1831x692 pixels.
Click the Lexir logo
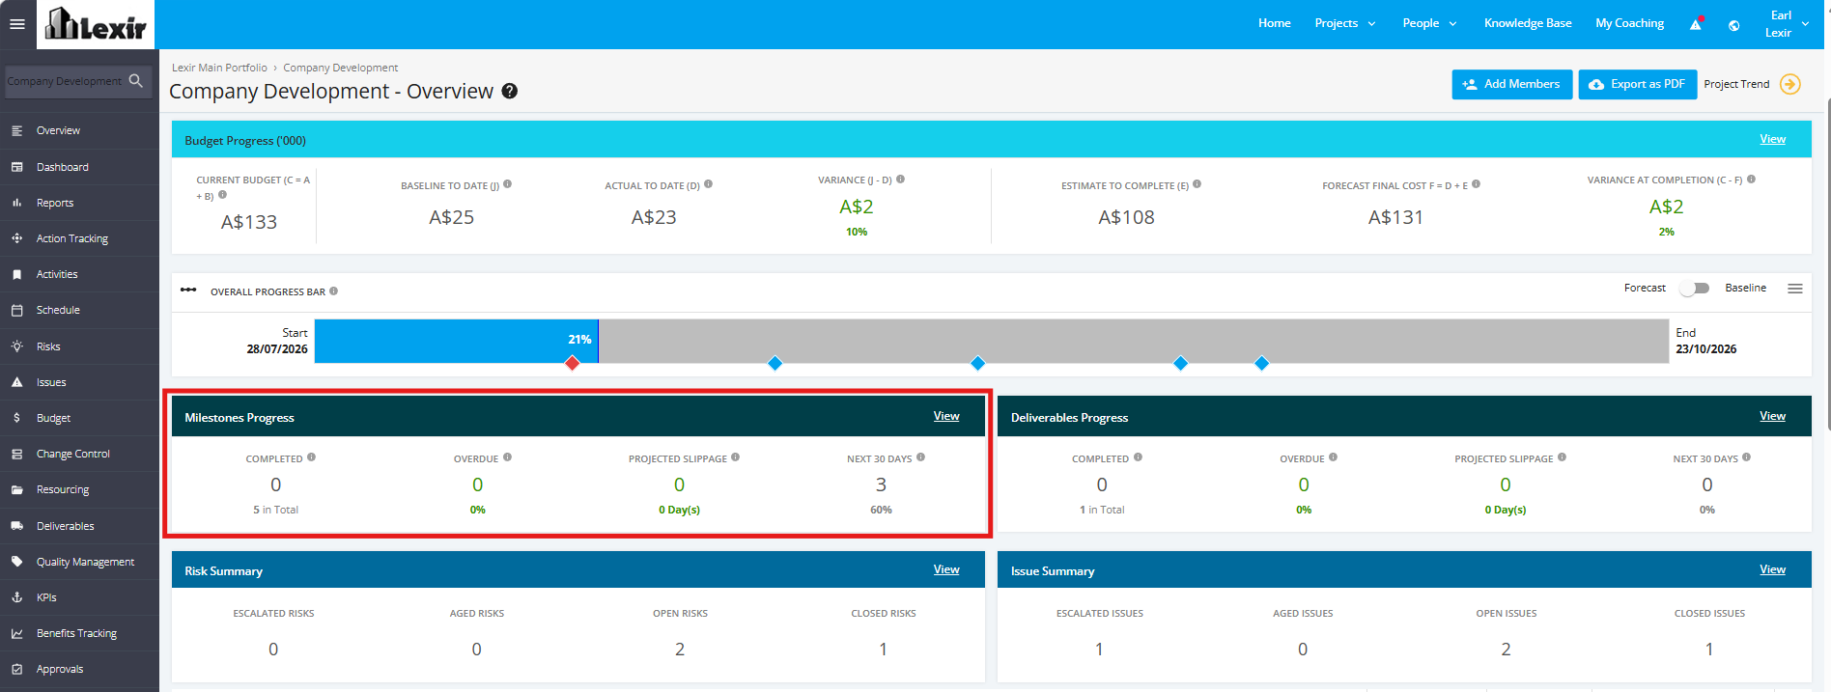[x=96, y=24]
